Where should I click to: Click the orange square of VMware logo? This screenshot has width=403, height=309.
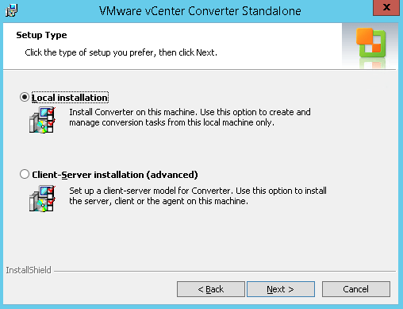pos(365,36)
